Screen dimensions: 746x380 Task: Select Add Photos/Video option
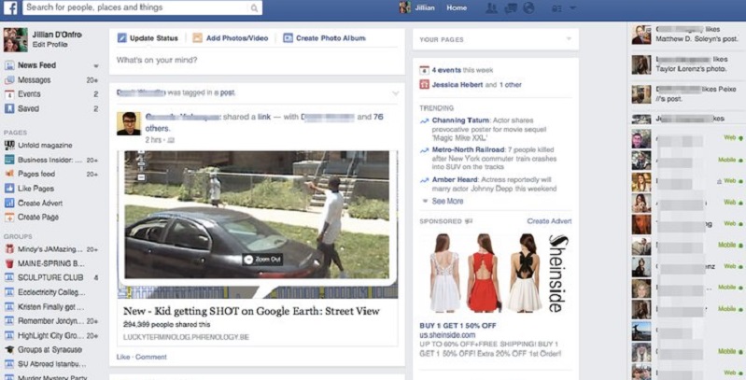pos(231,38)
